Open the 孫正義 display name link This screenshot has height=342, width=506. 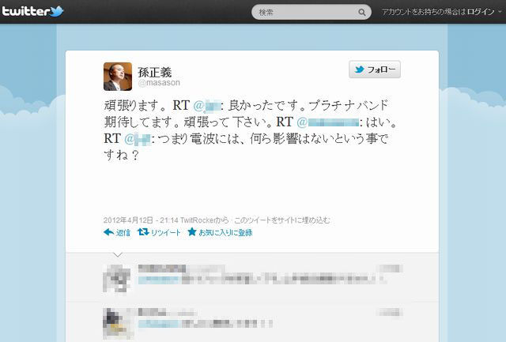155,72
